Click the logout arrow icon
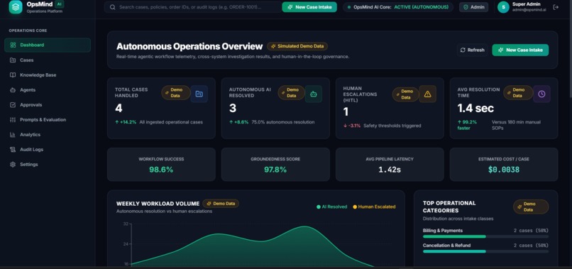 click(556, 7)
